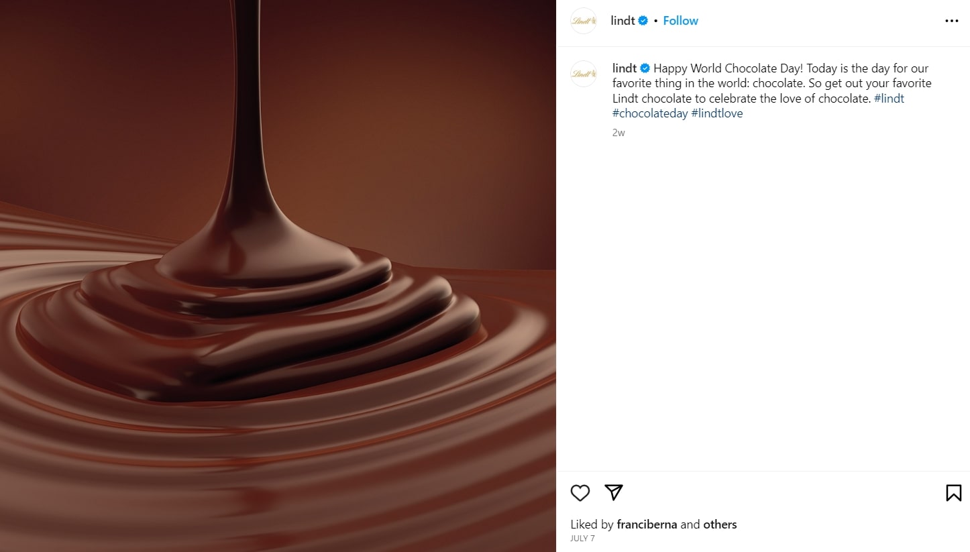Open lindt username in post header
Screen dimensions: 970x552
point(623,21)
